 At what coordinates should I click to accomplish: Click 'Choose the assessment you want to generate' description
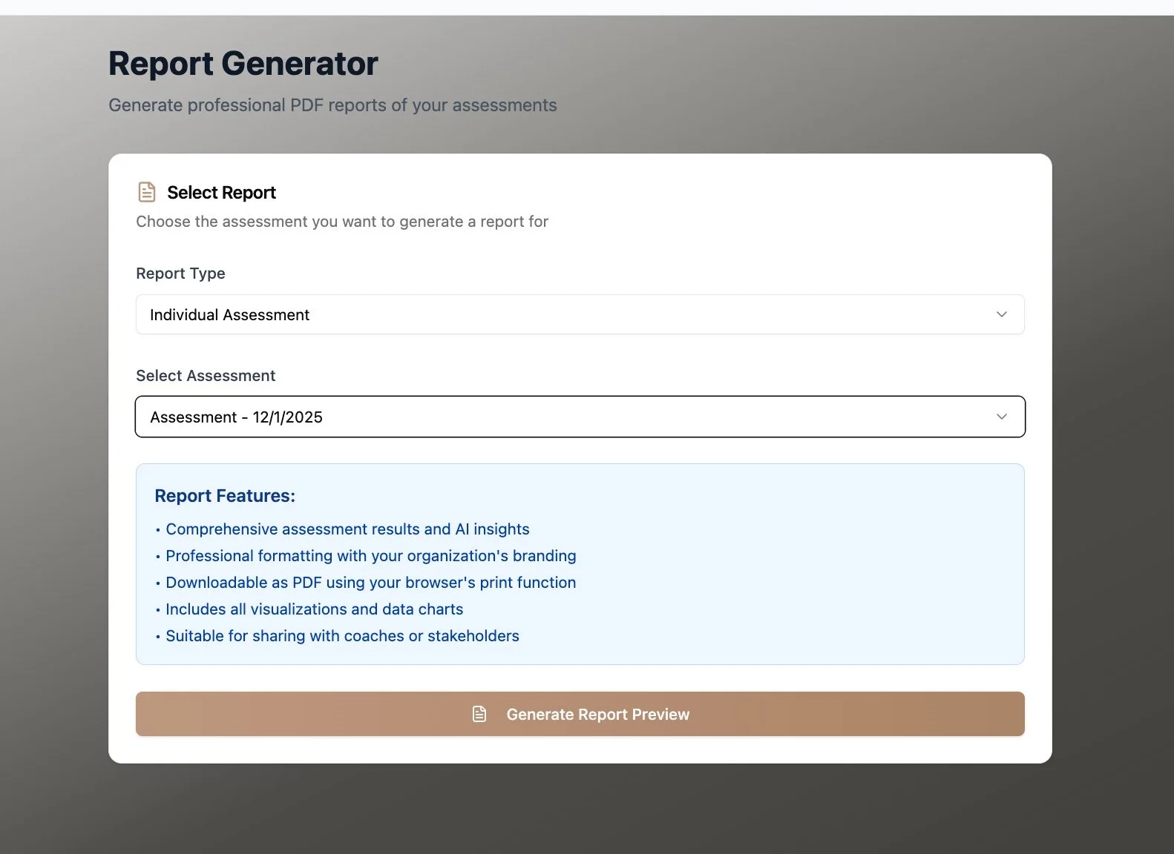[342, 222]
